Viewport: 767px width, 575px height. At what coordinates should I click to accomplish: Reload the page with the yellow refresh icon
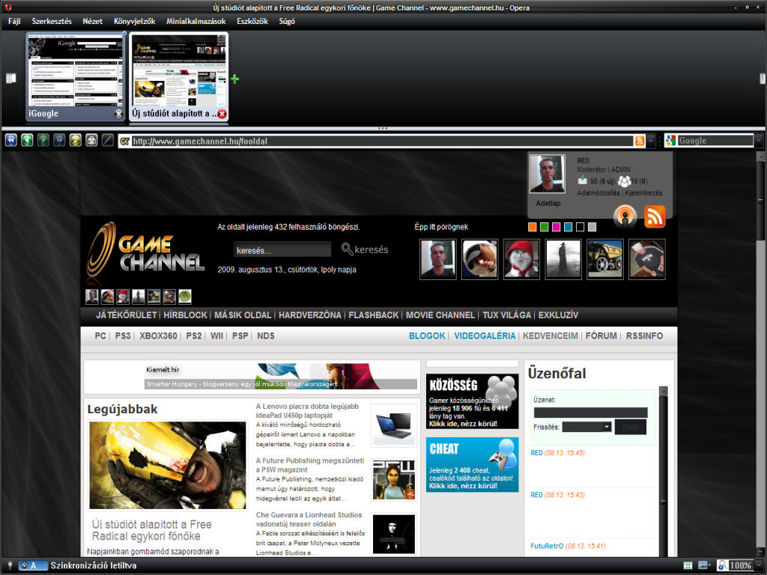[x=75, y=140]
